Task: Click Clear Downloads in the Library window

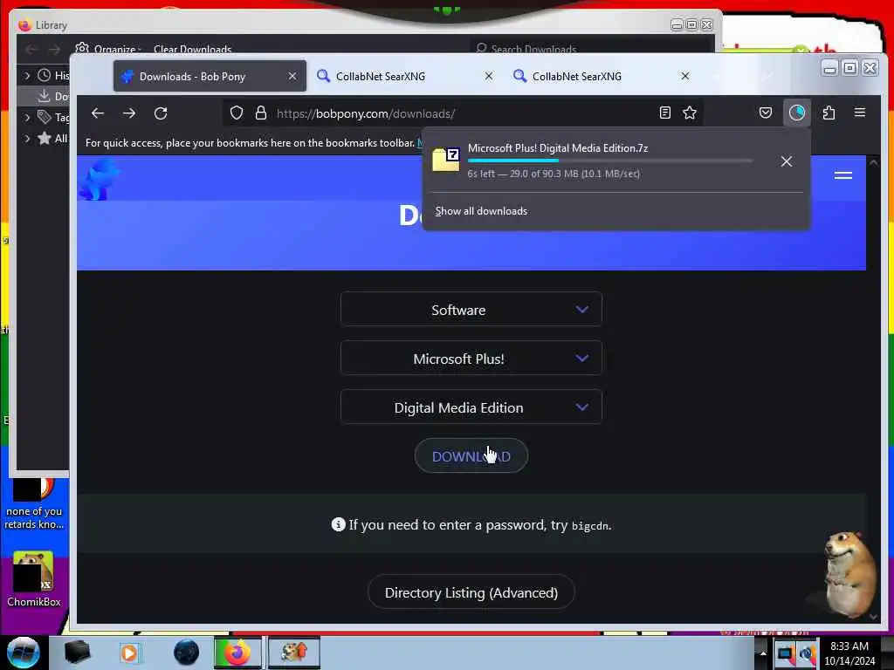Action: 192,49
